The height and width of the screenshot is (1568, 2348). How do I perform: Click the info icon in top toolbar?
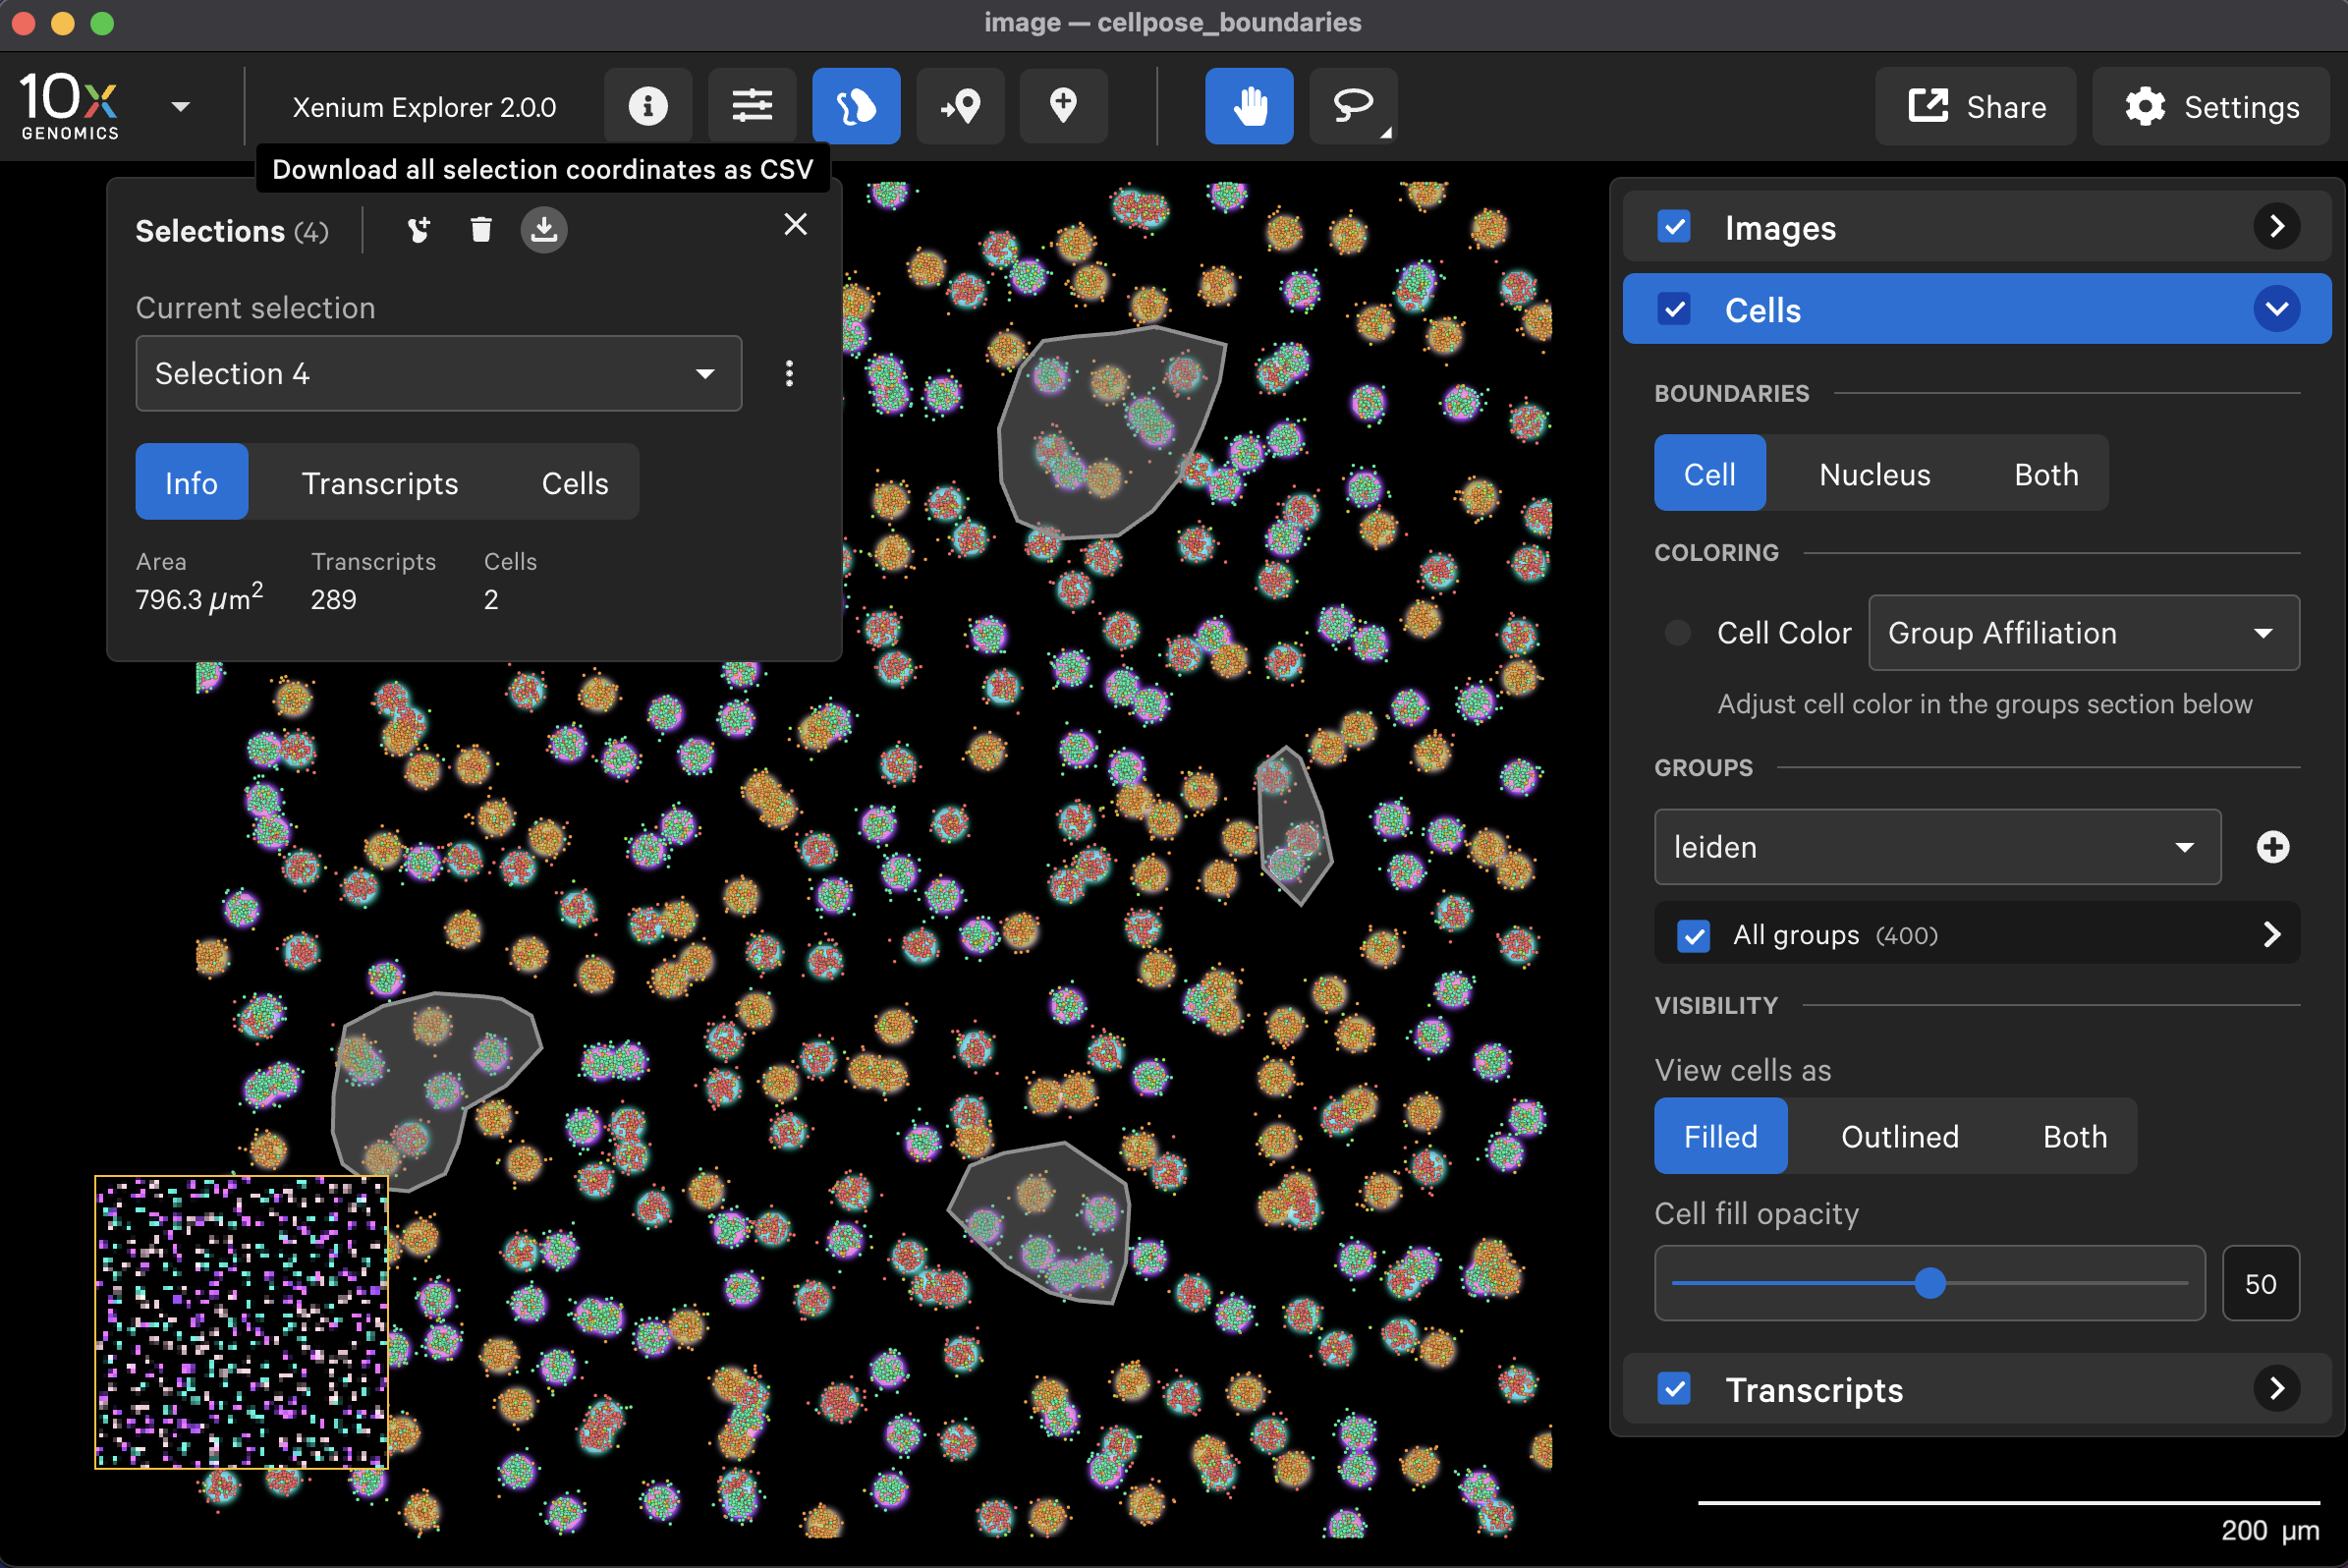[647, 106]
